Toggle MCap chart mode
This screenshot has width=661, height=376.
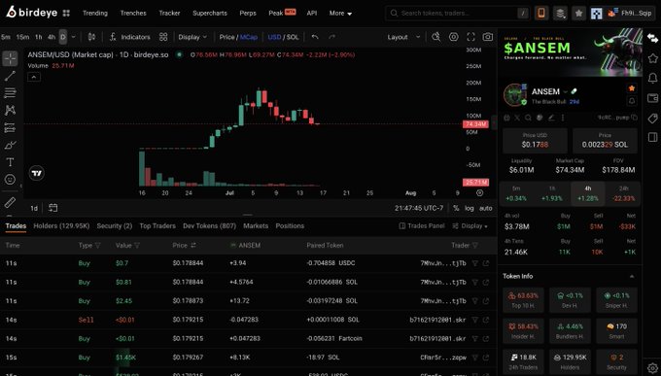(x=248, y=37)
